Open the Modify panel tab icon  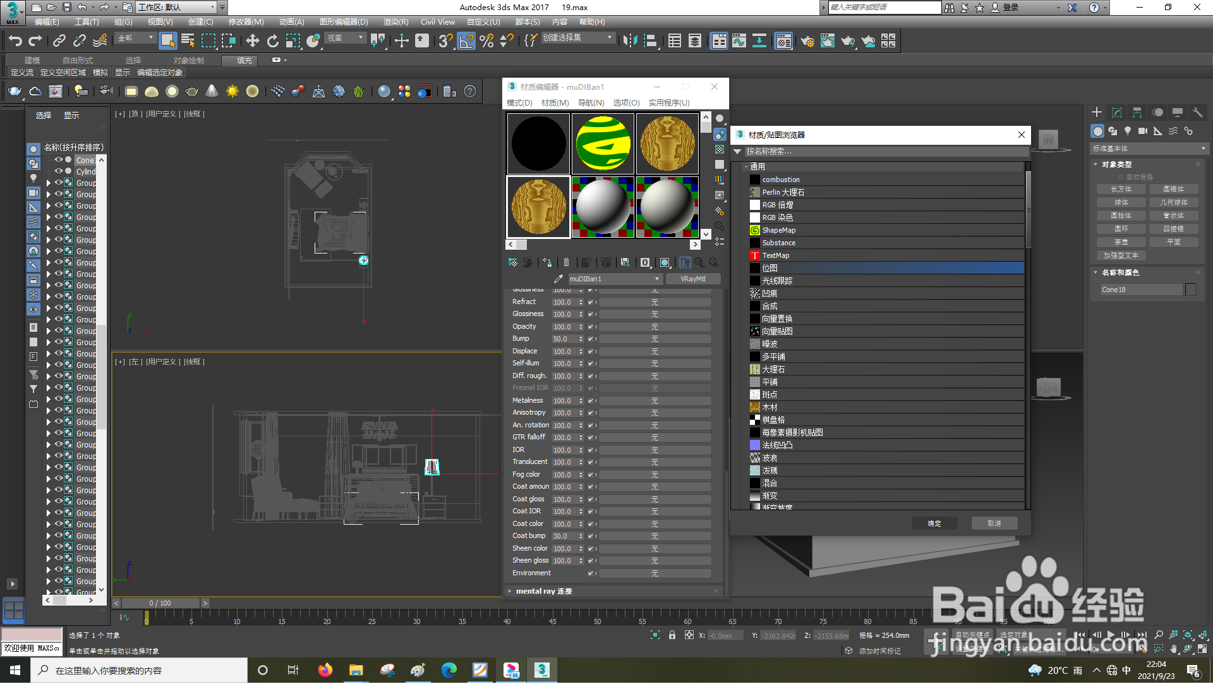(1116, 113)
